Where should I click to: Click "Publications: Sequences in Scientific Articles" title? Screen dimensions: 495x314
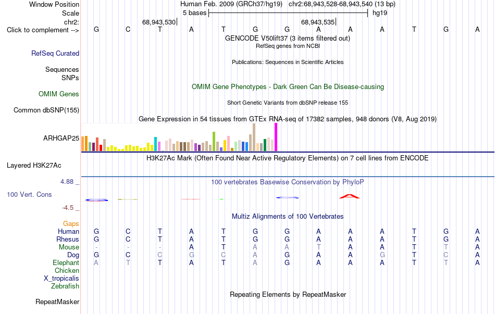click(288, 62)
